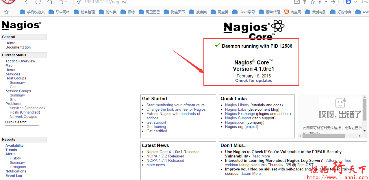This screenshot has width=369, height=180.
Task: Go back with the browser back arrow
Action: click(26, 2)
